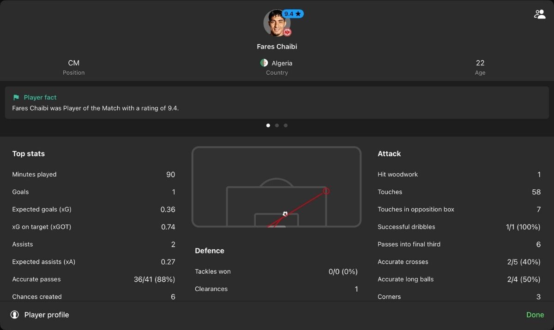The width and height of the screenshot is (554, 330).
Task: Switch to the second player fact dot
Action: (277, 125)
